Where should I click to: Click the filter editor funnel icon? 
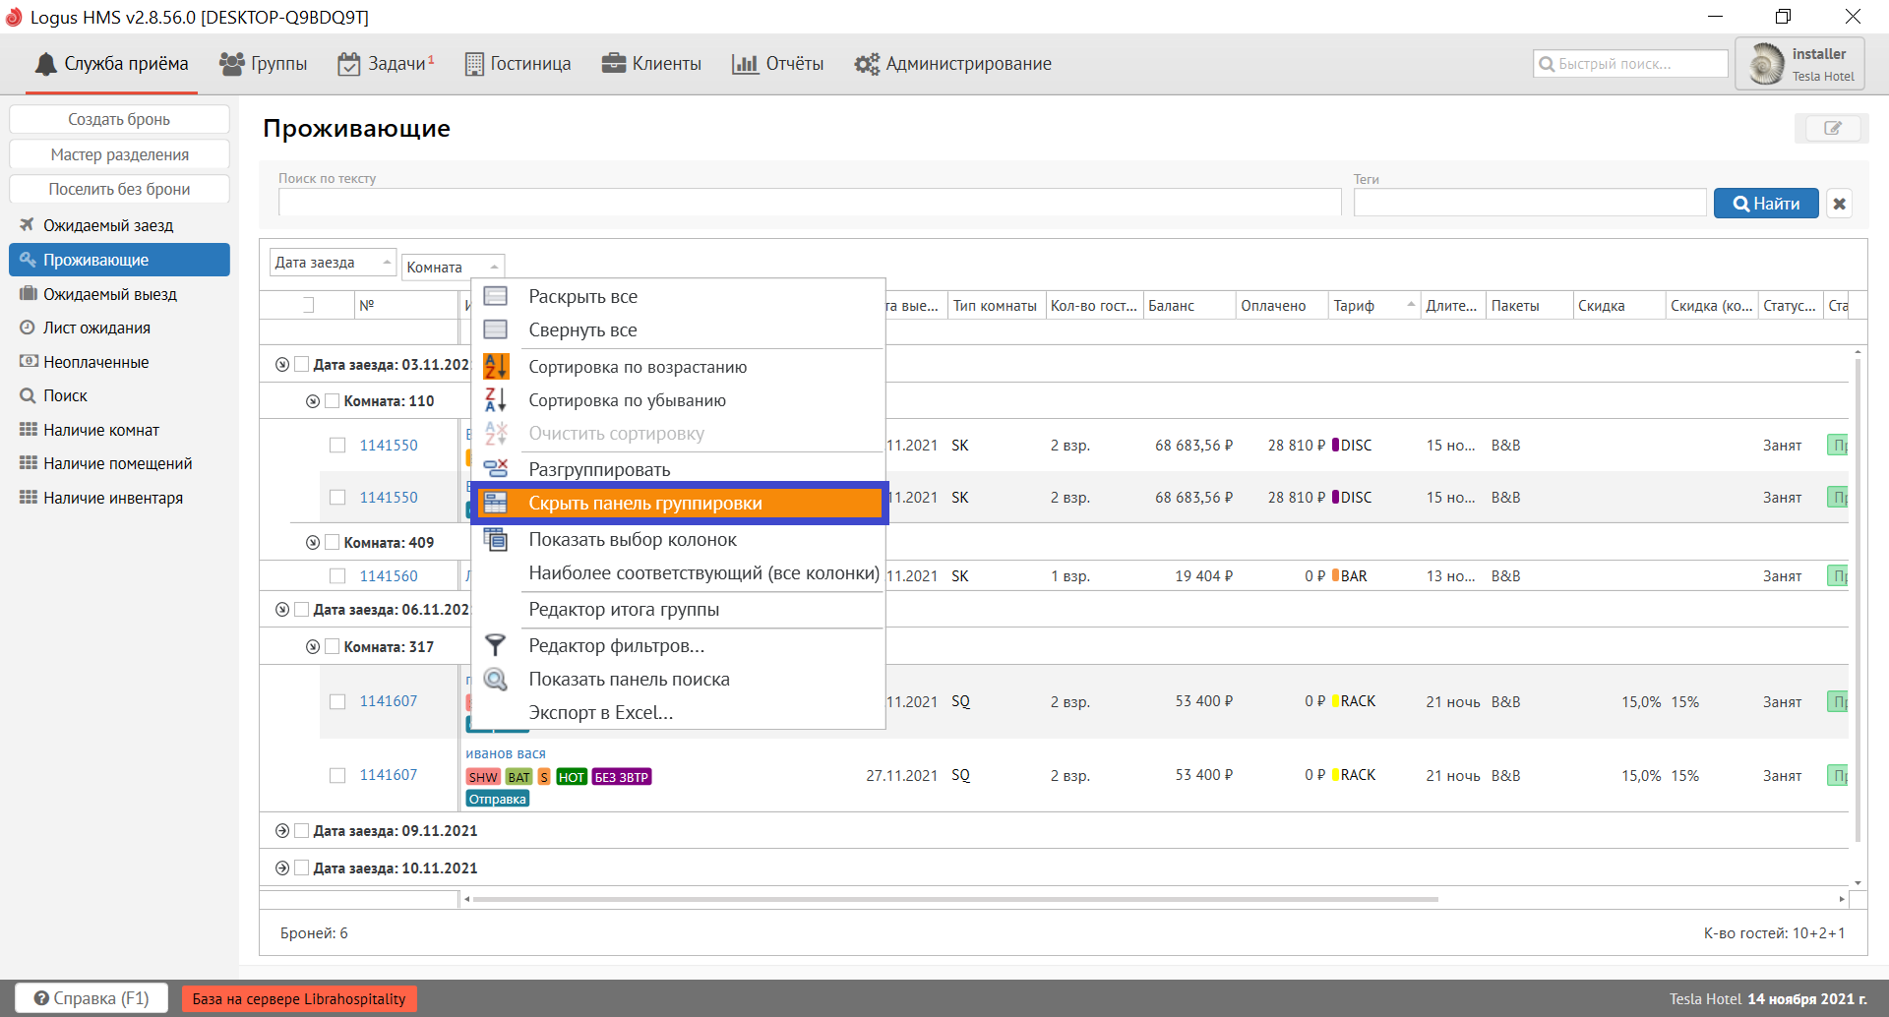click(496, 645)
